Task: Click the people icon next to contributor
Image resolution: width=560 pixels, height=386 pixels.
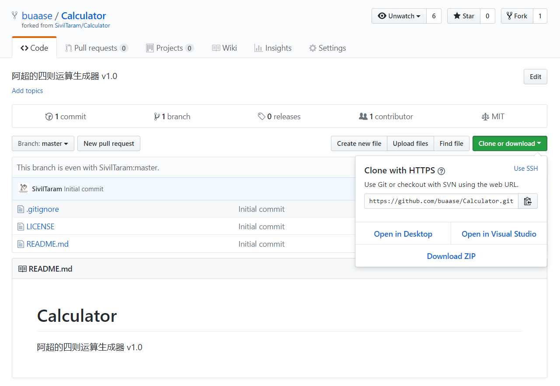Action: coord(363,117)
